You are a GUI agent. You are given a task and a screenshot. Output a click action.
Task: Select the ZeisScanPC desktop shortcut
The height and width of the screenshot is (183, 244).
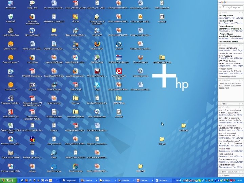[x=97, y=32]
